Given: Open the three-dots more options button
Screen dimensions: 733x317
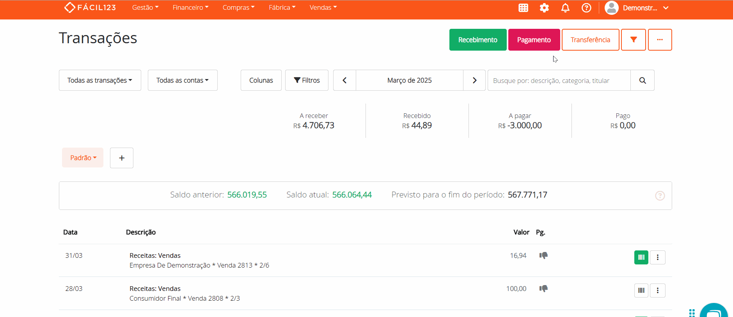Looking at the screenshot, I should tap(660, 40).
